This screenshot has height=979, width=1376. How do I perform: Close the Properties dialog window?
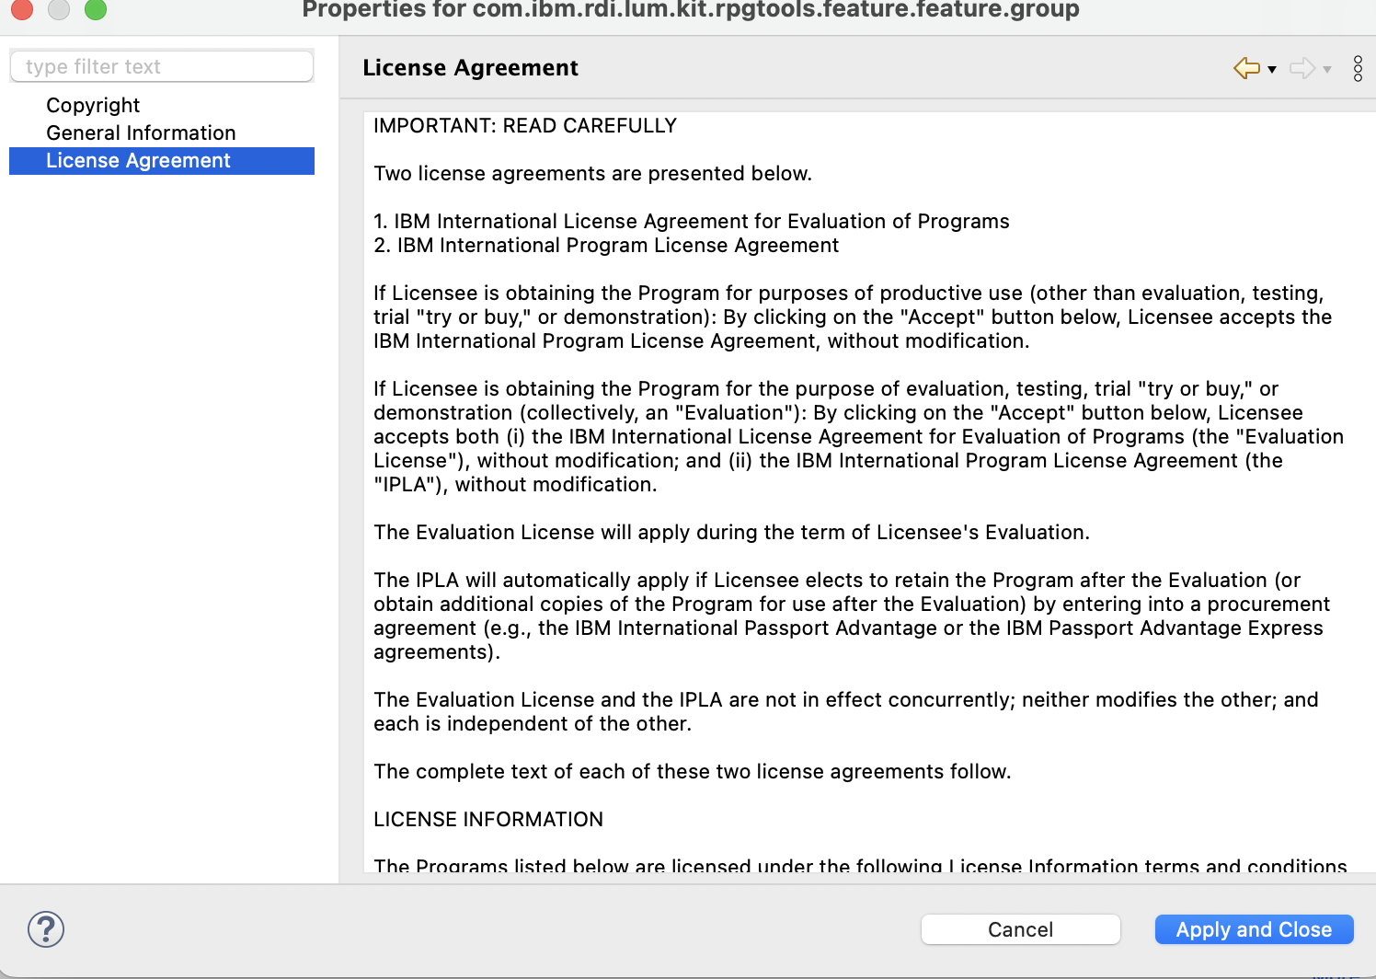click(21, 10)
